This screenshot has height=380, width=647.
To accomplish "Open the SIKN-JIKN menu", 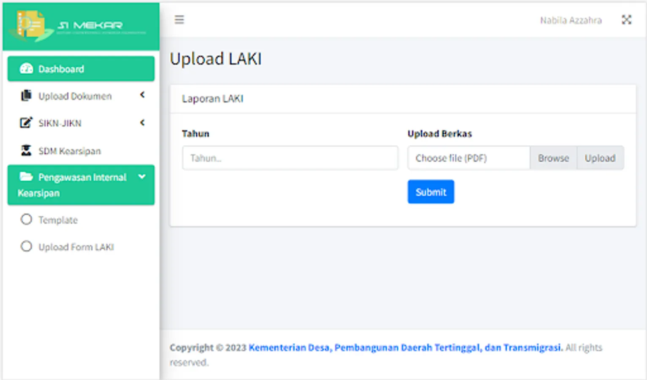I will tap(81, 123).
